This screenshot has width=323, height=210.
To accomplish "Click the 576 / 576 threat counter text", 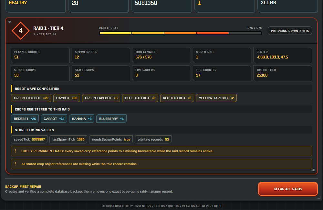I will coord(255,28).
